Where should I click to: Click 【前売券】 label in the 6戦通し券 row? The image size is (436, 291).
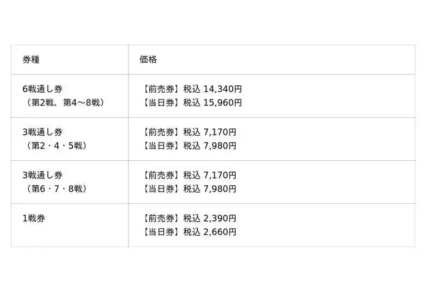161,89
